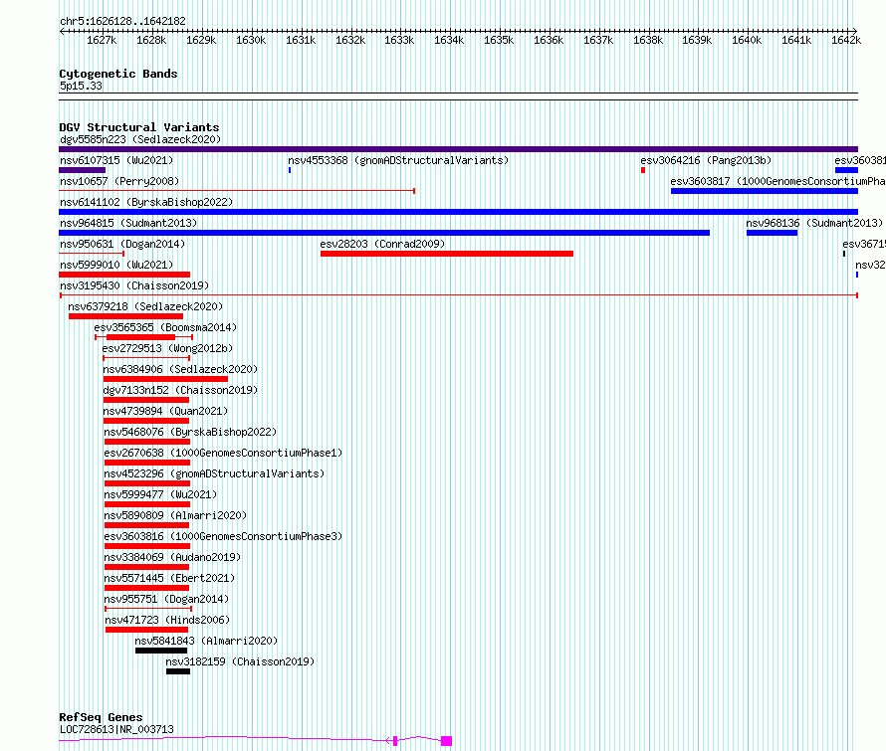This screenshot has width=886, height=751.
Task: Select the nsv964815 (Sudmant2013) blue bar
Action: coord(384,233)
